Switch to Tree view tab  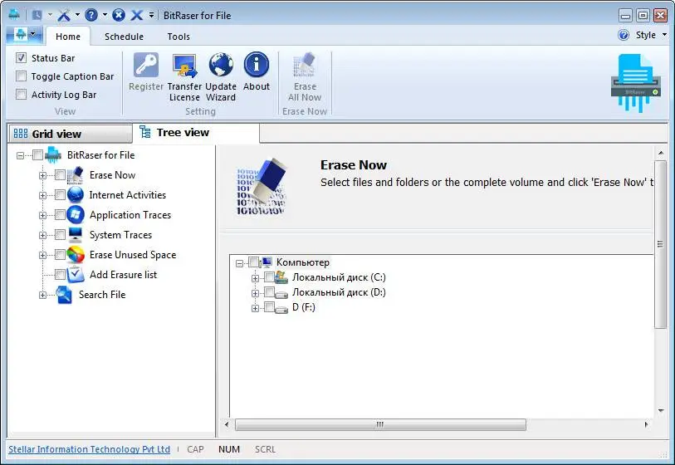(196, 133)
